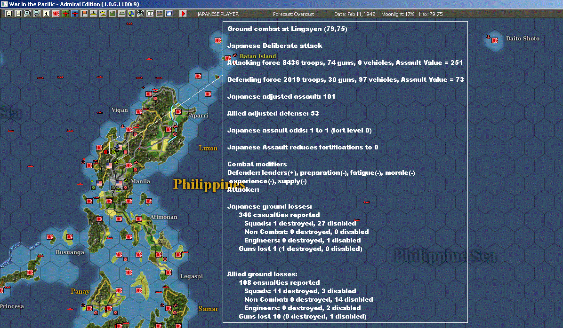Click the Legaspi map label
563x328 pixels.
click(192, 276)
